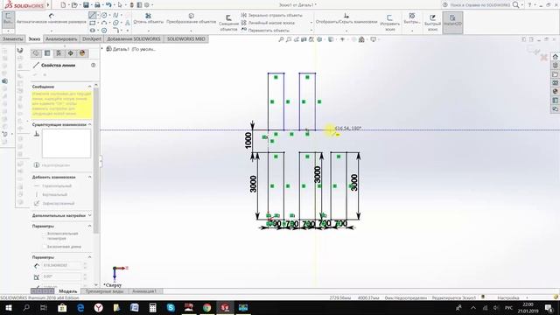Add Horizontal relation
The height and width of the screenshot is (315, 560).
pyautogui.click(x=52, y=186)
